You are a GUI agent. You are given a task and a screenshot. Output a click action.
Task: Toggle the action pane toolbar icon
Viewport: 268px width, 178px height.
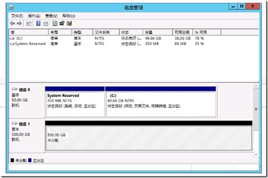pyautogui.click(x=46, y=23)
